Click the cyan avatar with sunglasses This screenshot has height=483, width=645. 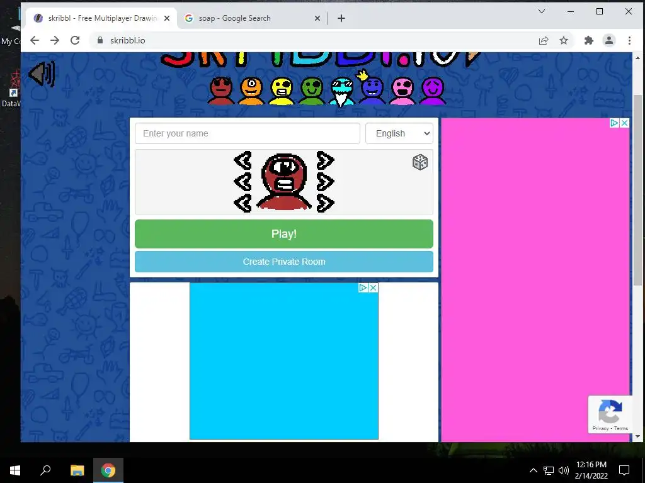342,92
